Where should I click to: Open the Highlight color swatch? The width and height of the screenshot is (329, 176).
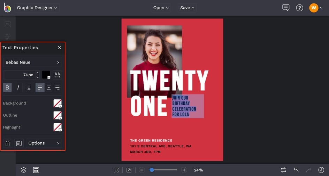click(58, 127)
